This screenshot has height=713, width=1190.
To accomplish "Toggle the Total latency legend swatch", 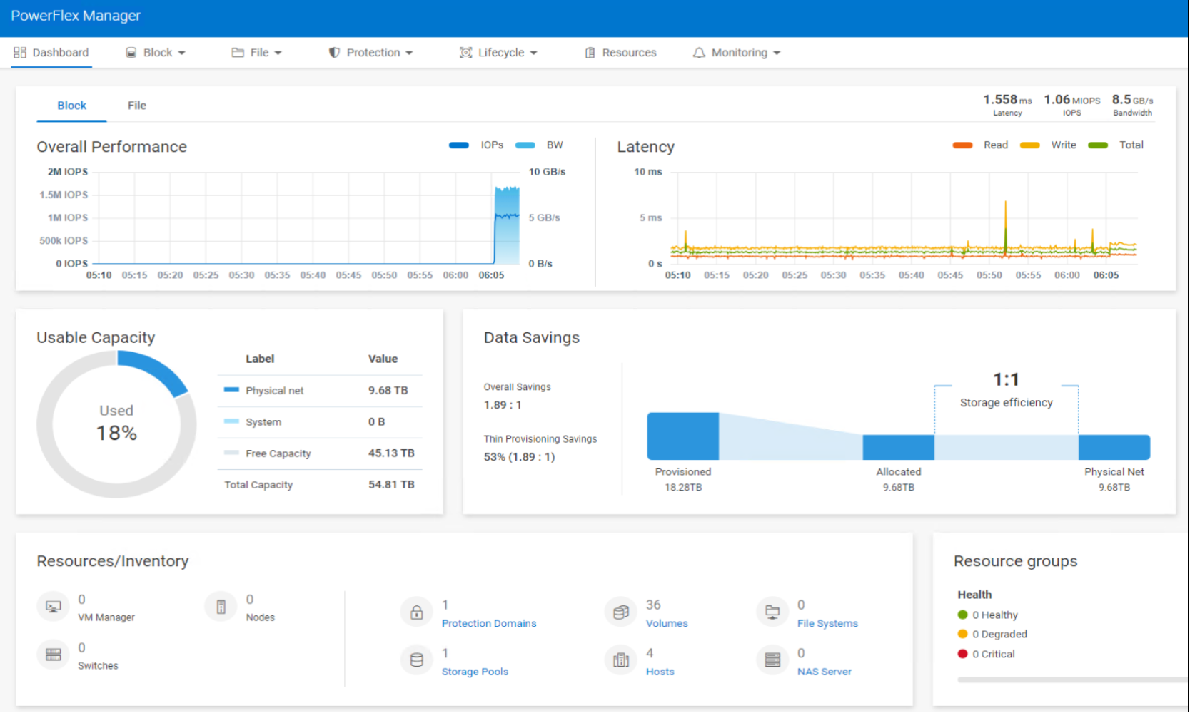I will 1098,145.
